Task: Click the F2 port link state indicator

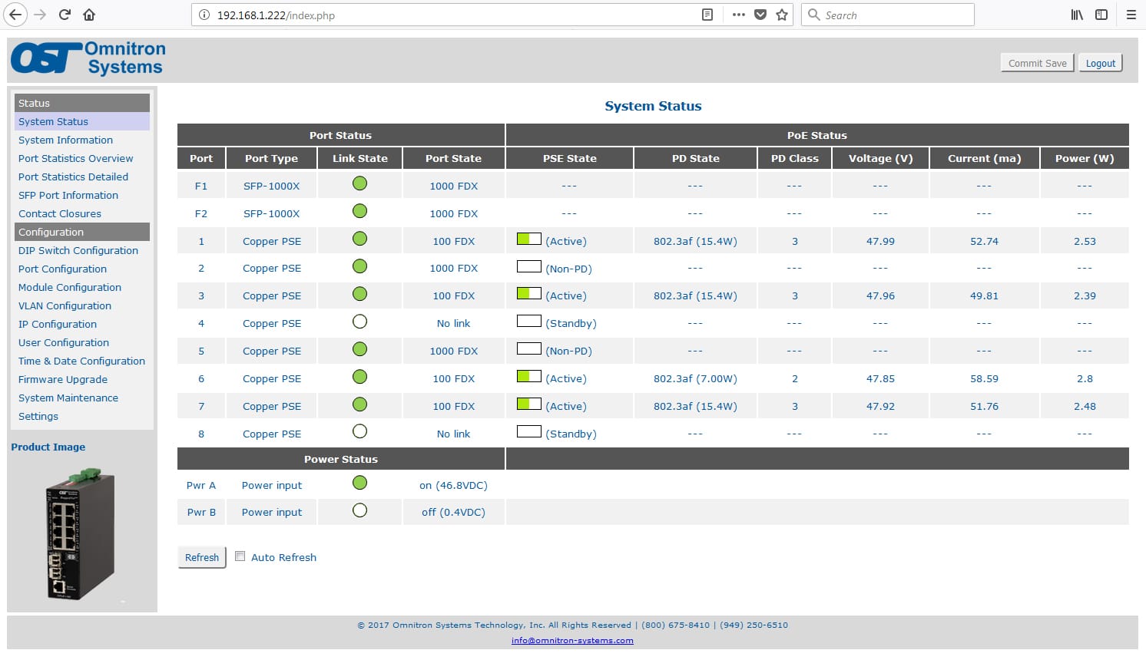Action: (359, 211)
